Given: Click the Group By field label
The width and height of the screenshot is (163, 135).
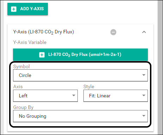Looking at the screenshot, I should click(23, 107).
